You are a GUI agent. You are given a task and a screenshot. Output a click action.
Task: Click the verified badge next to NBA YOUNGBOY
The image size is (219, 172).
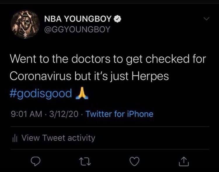coord(118,19)
